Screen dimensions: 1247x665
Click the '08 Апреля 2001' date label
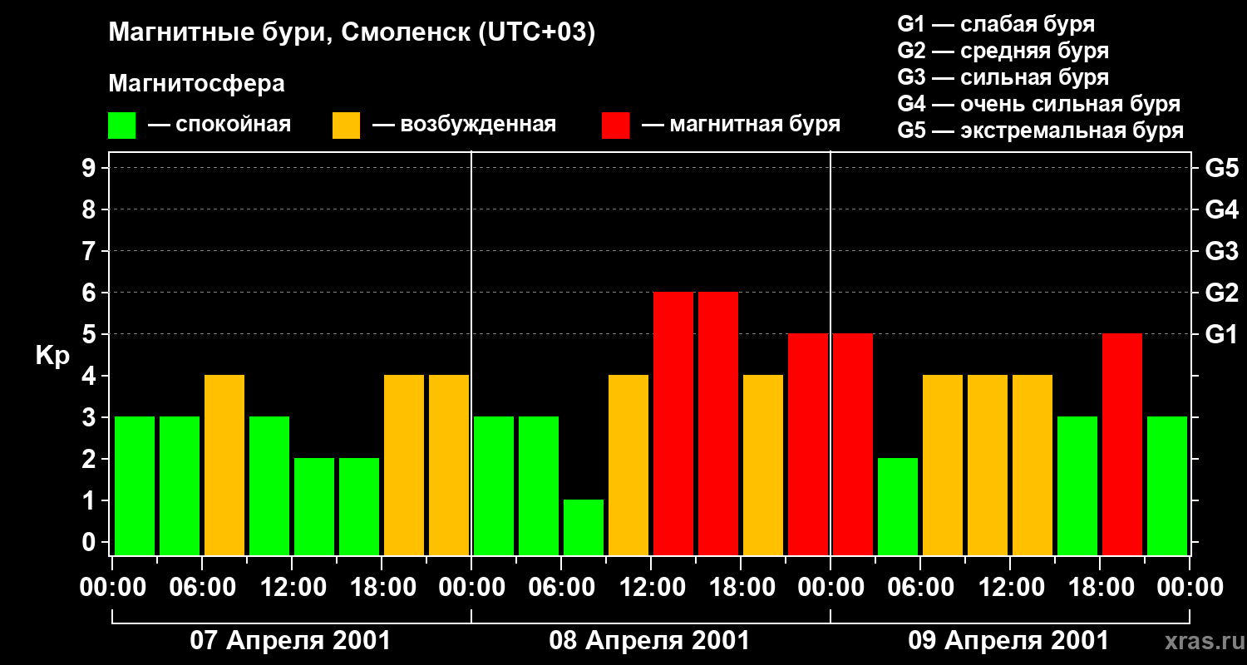[649, 641]
